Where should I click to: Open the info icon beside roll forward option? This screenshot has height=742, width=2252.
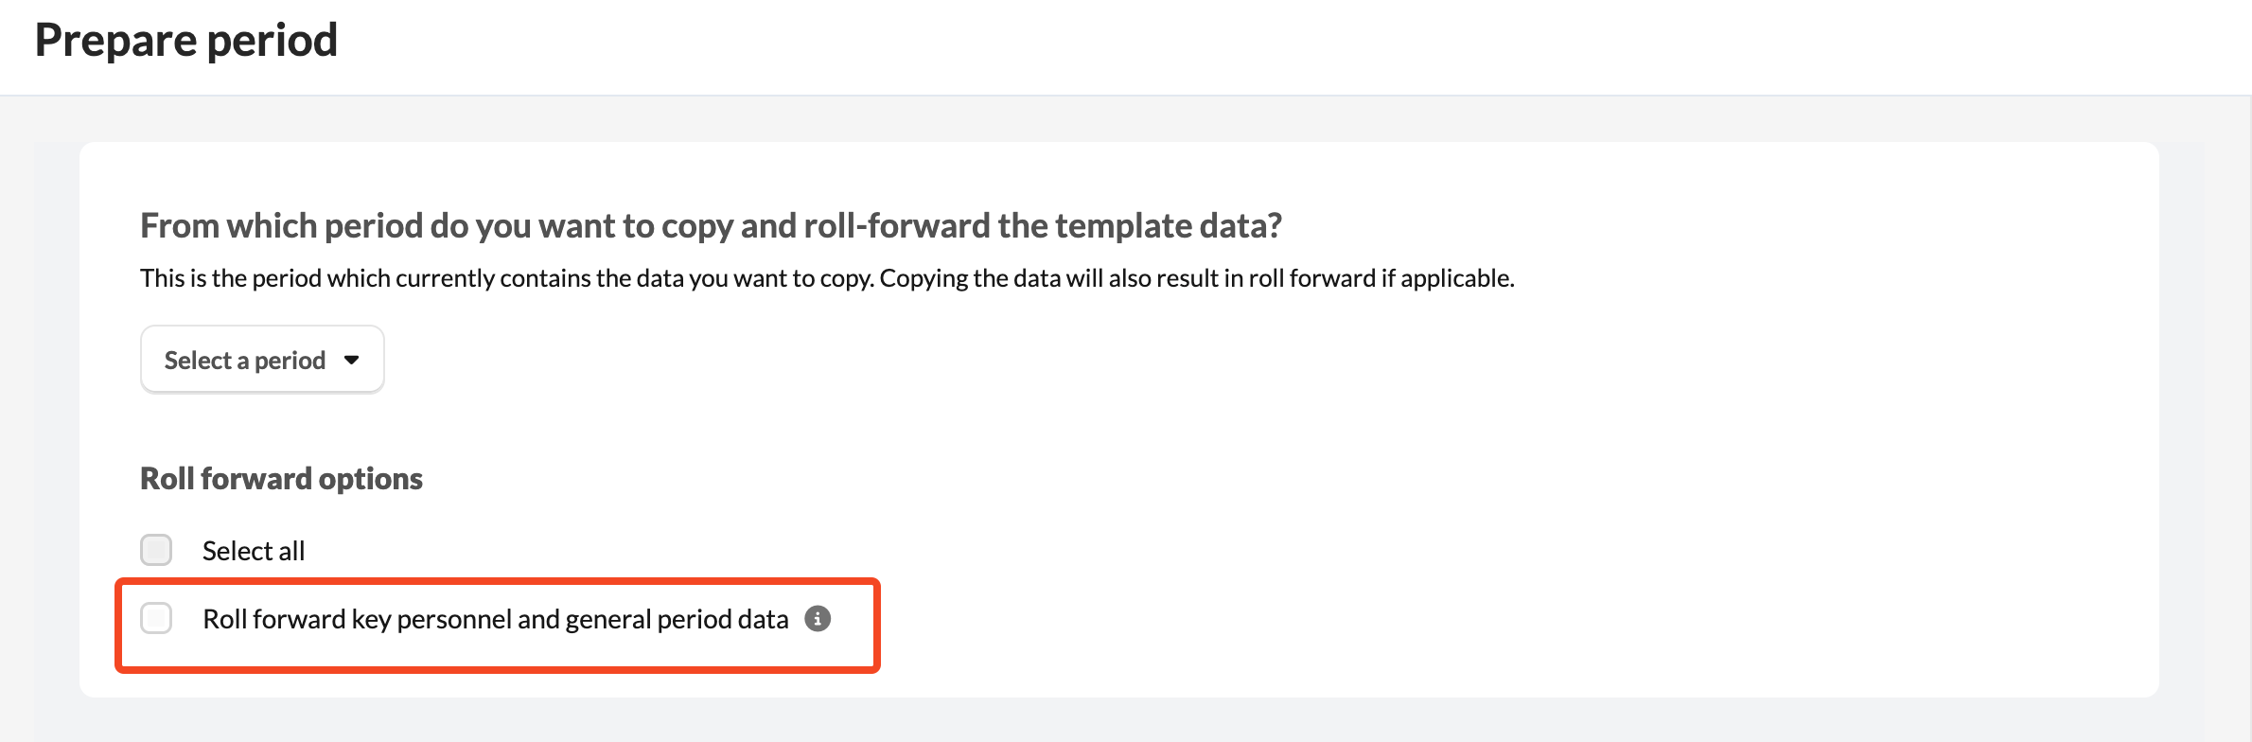tap(818, 618)
